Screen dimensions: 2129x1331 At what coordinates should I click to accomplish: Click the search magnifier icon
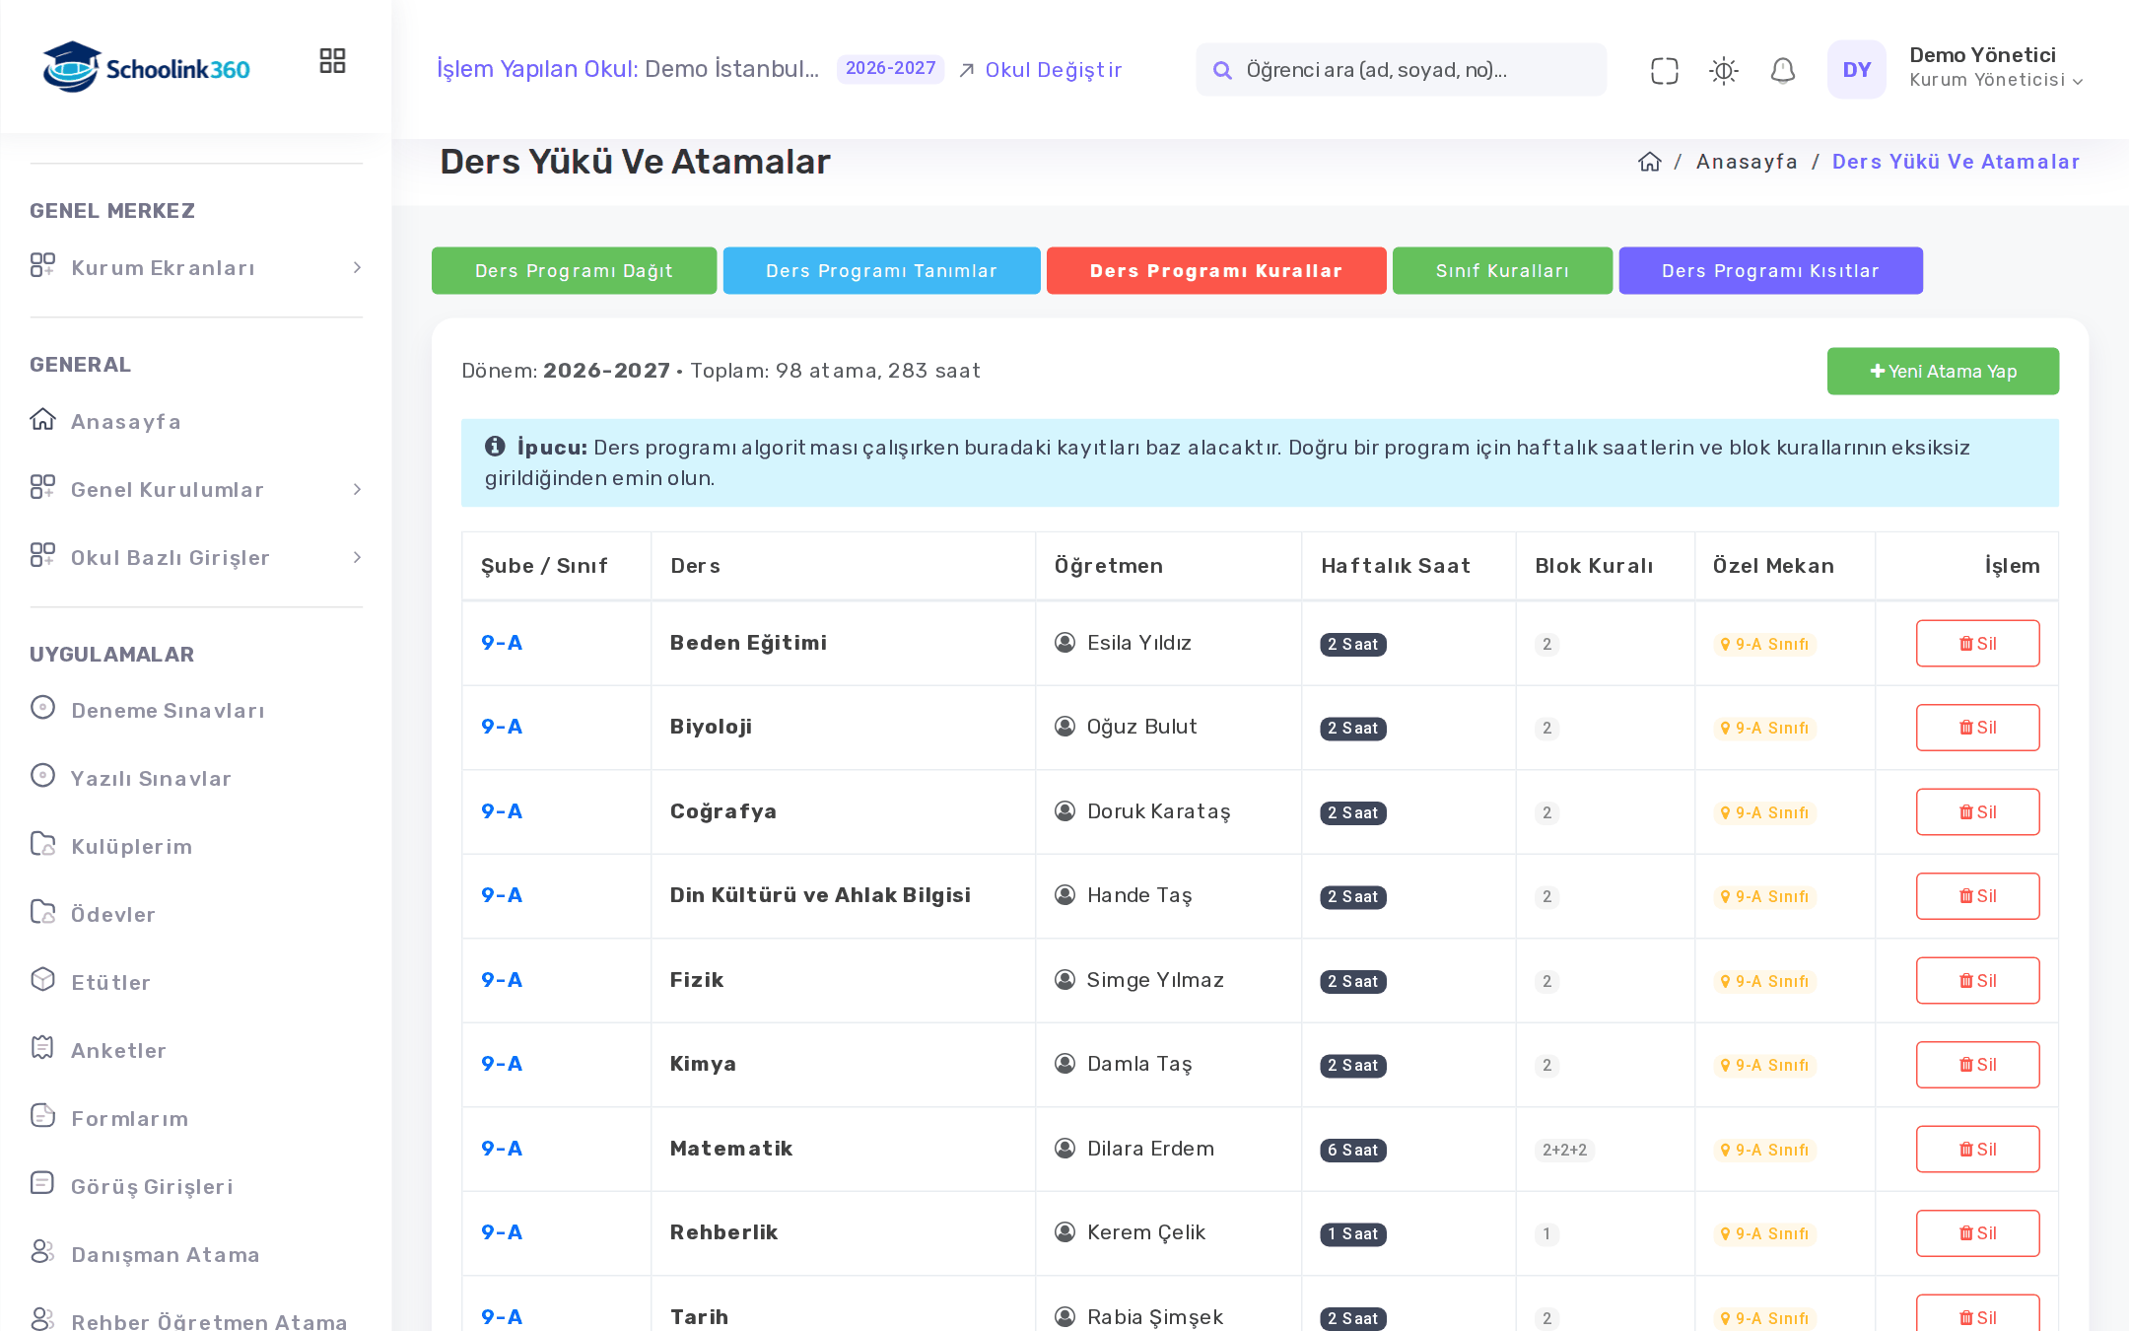pos(1222,70)
